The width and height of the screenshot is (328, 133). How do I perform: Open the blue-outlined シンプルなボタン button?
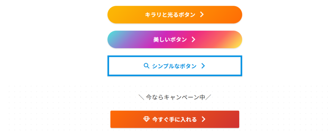click(x=175, y=66)
